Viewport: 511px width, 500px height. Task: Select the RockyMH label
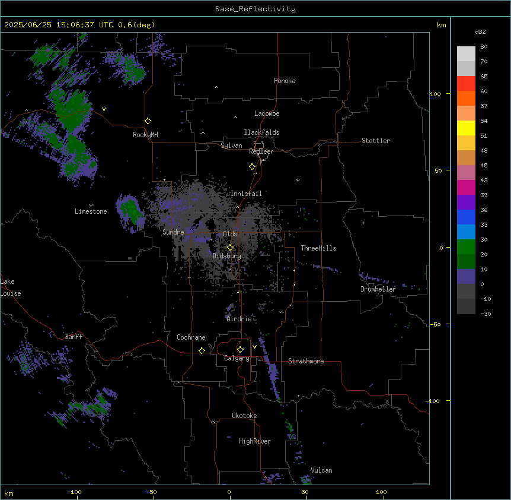click(x=145, y=135)
